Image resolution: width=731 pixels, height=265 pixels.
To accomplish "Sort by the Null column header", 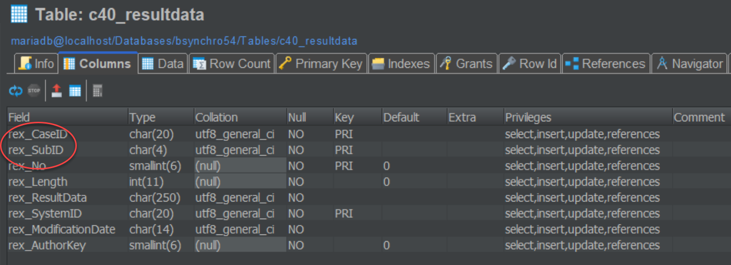I will coord(310,117).
